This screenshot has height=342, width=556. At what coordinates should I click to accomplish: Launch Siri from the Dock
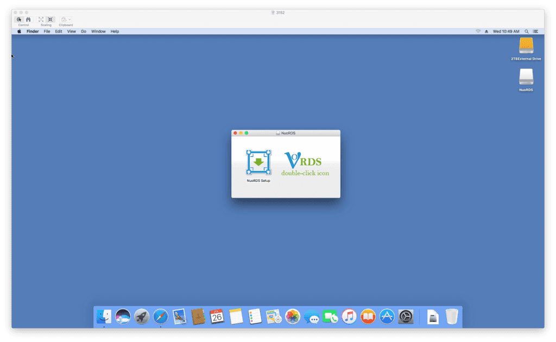[x=123, y=316]
